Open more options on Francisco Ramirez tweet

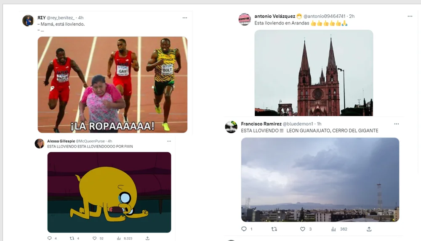tap(396, 124)
